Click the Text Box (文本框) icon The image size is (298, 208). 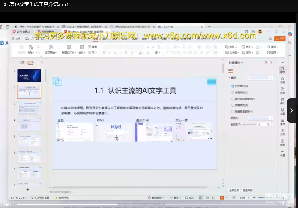click(x=227, y=53)
